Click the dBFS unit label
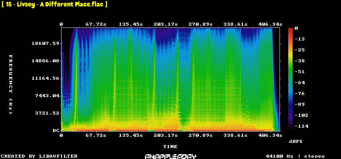Viewport: 341px width, 159px height. [296, 142]
